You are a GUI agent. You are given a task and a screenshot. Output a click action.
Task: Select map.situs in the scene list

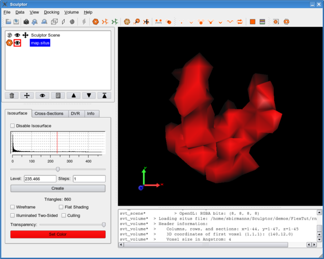[x=40, y=43]
